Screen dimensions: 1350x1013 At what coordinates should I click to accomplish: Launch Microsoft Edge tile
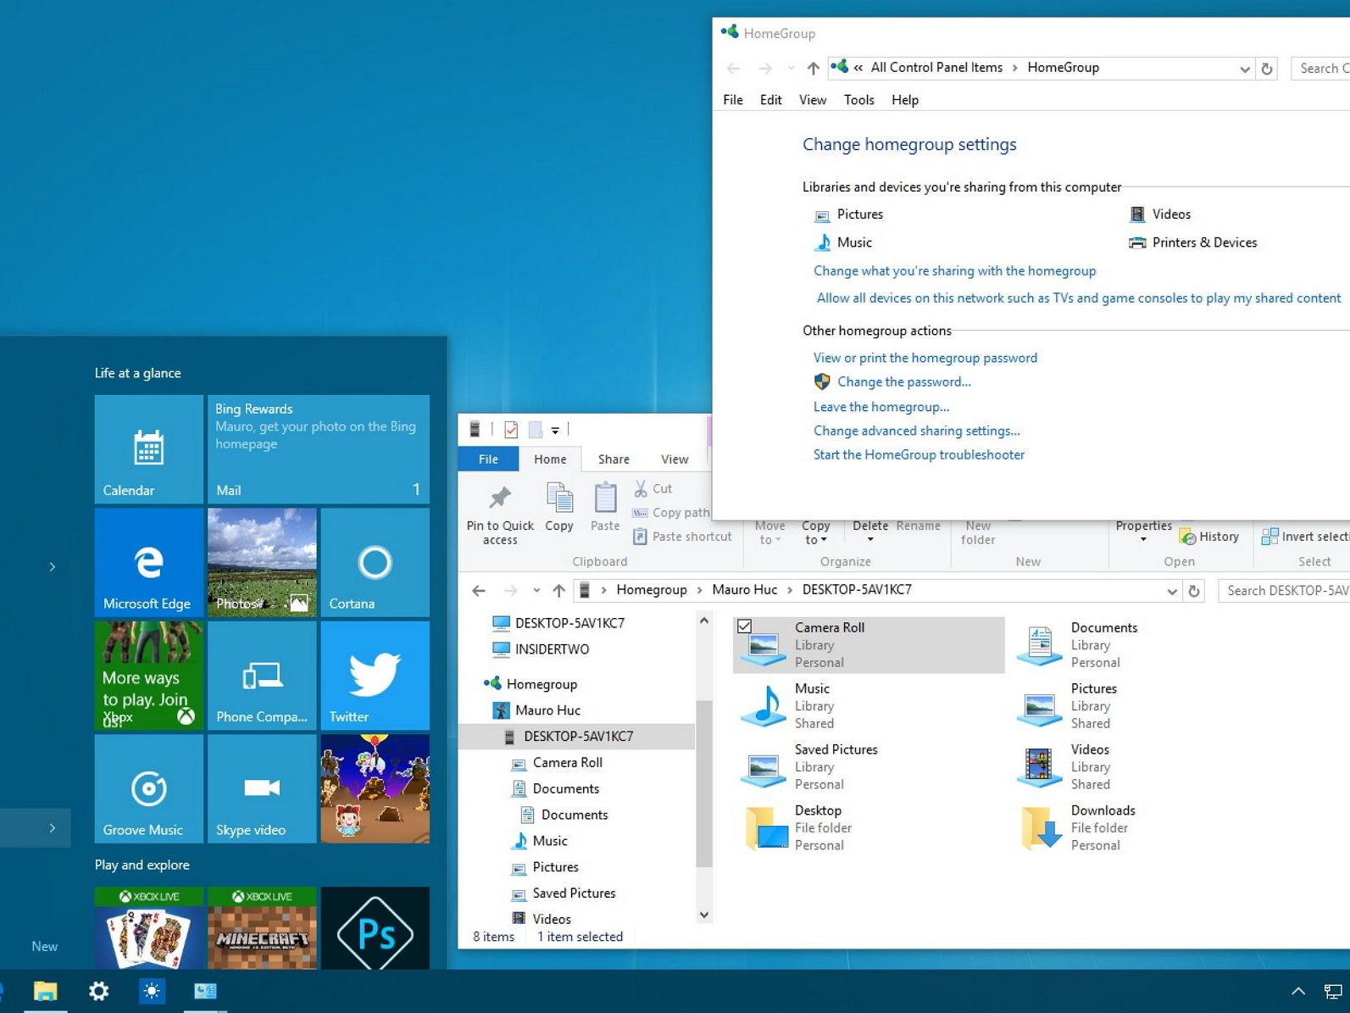click(x=149, y=563)
